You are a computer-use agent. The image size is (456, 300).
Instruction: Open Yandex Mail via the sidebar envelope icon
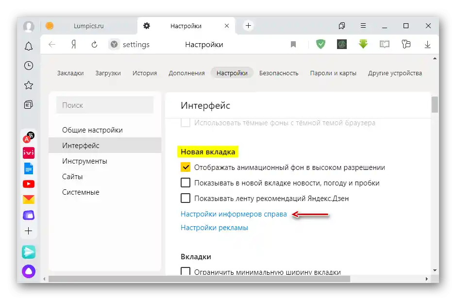(28, 199)
